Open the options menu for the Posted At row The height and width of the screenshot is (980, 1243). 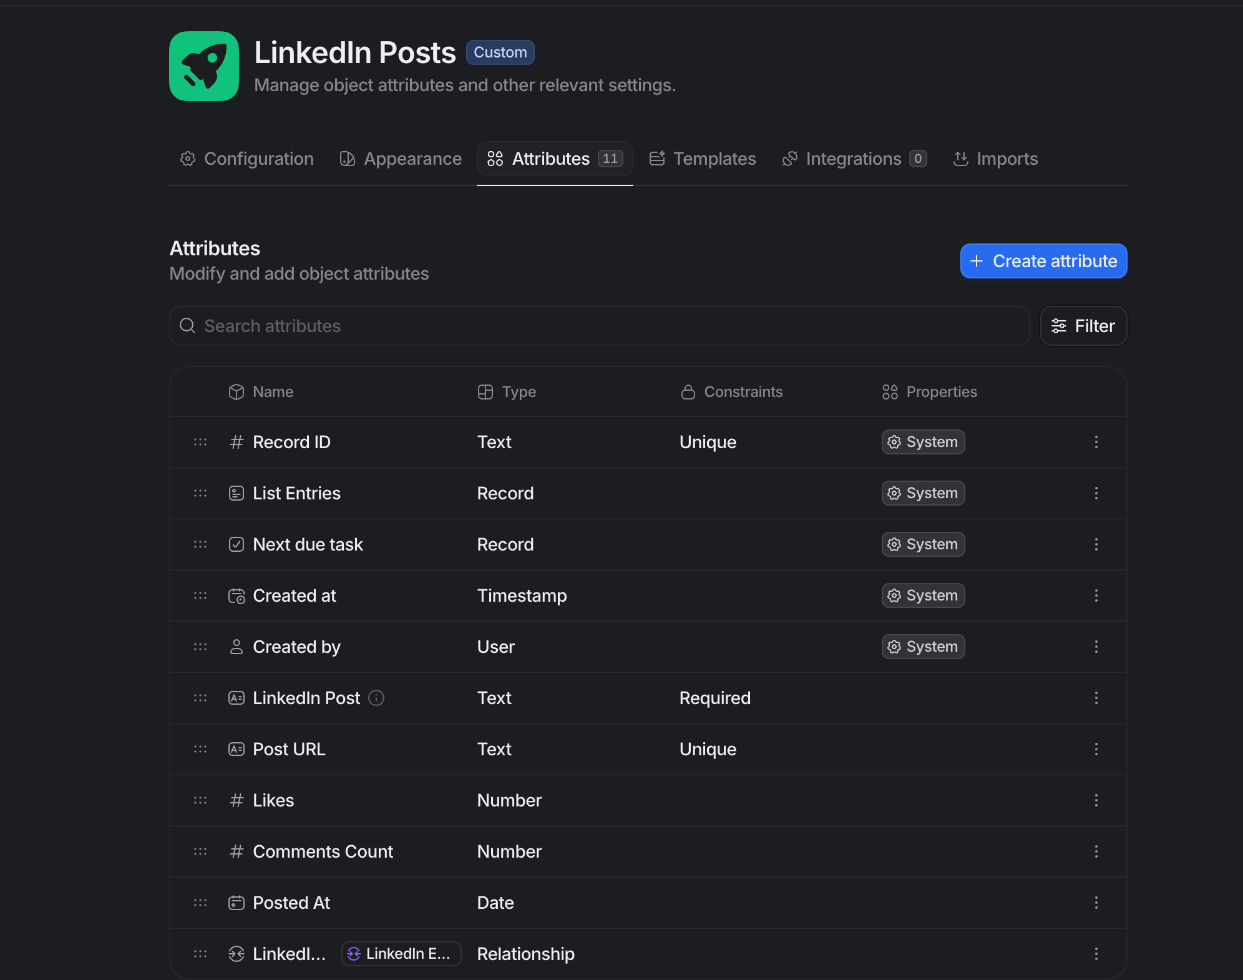click(1096, 903)
